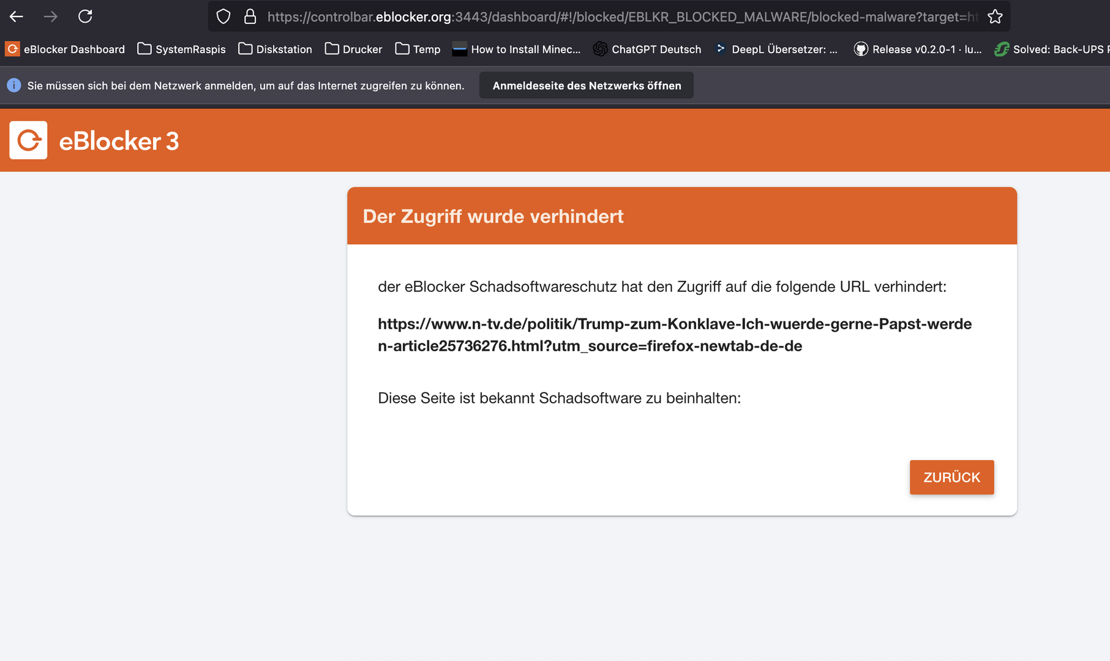This screenshot has width=1110, height=661.
Task: Open the ChatGPT Deutsch bookmark
Action: tap(647, 49)
